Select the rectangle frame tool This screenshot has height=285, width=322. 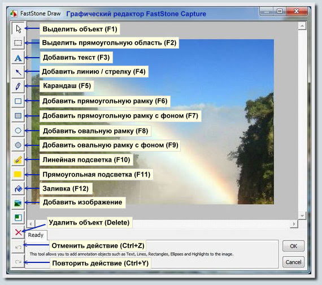[18, 101]
